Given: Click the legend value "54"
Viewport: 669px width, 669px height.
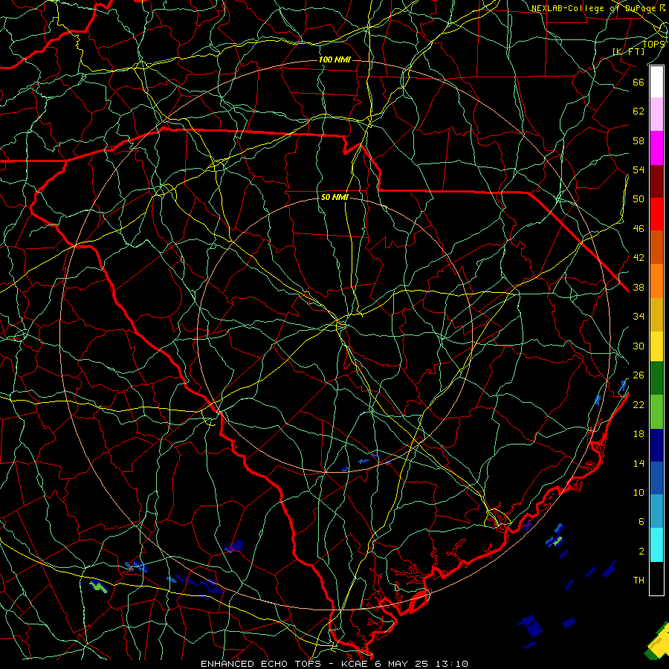Looking at the screenshot, I should coord(639,169).
